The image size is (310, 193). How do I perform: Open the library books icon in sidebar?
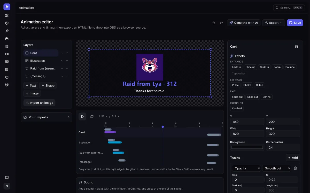click(x=7, y=69)
